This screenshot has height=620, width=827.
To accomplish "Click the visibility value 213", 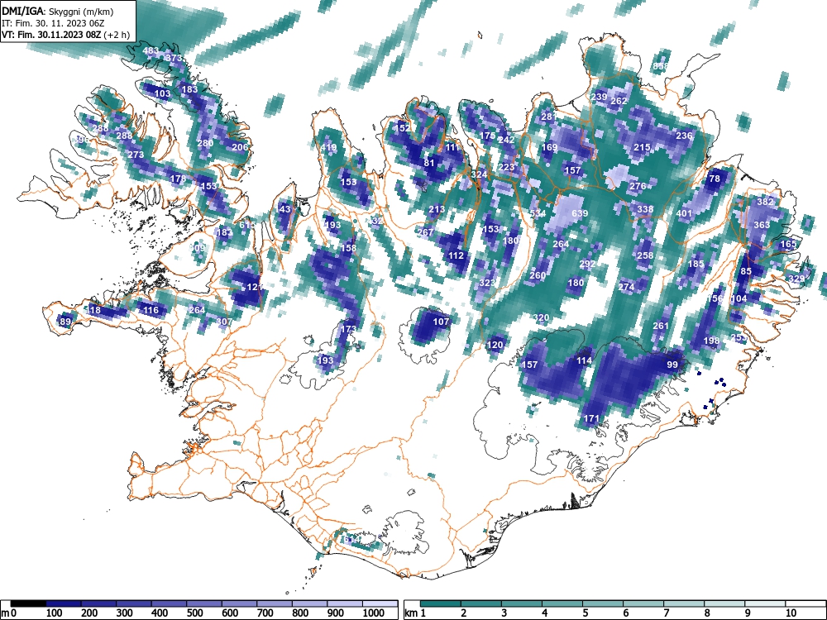I will pyautogui.click(x=437, y=209).
